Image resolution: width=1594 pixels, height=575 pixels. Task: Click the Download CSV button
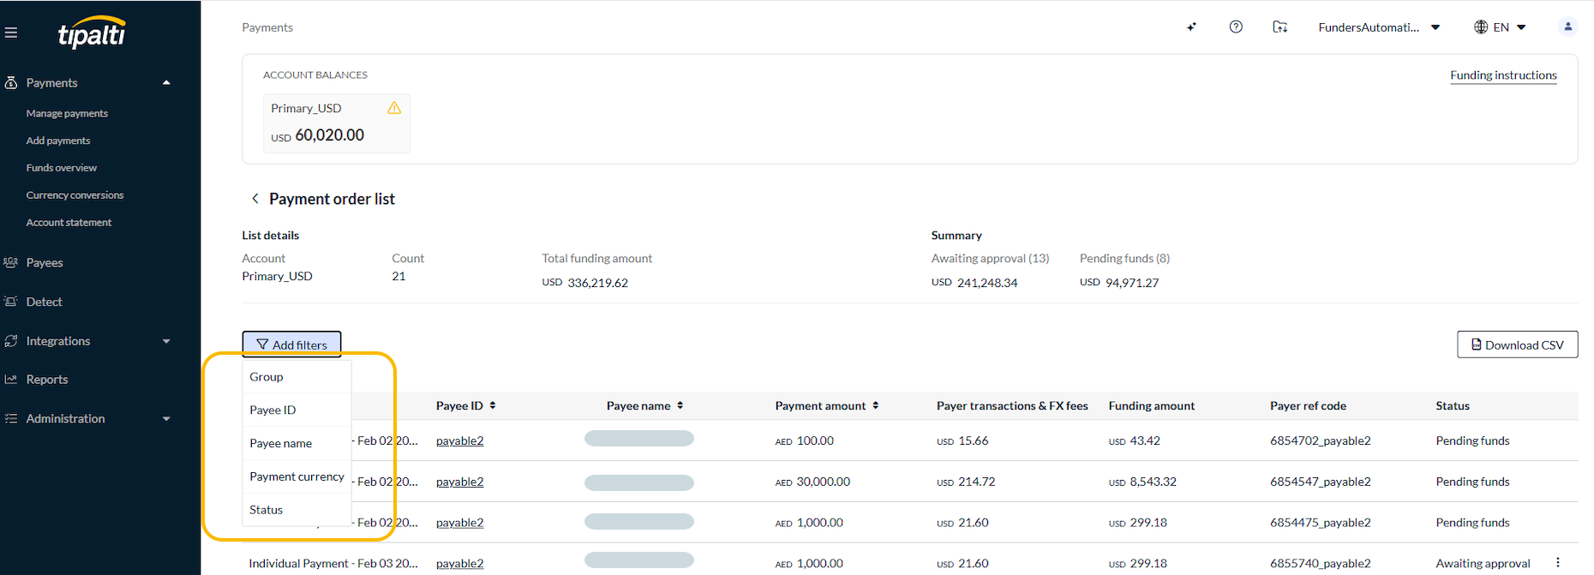point(1517,344)
